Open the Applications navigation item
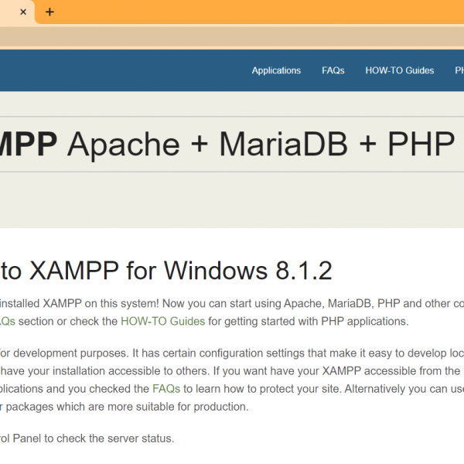464x464 pixels. point(276,70)
